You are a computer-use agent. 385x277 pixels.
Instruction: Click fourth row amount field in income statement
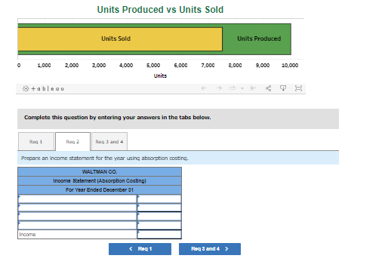coord(159,225)
